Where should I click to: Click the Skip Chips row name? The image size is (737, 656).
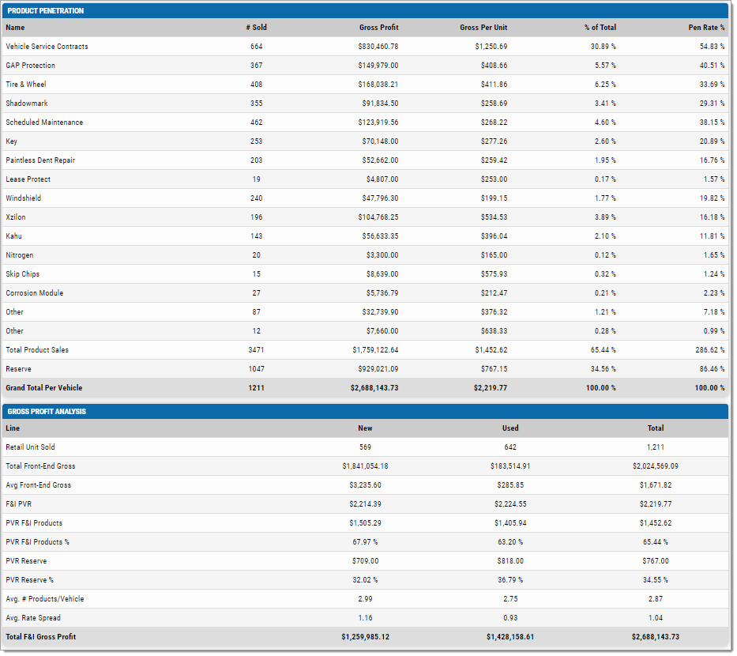(x=23, y=274)
